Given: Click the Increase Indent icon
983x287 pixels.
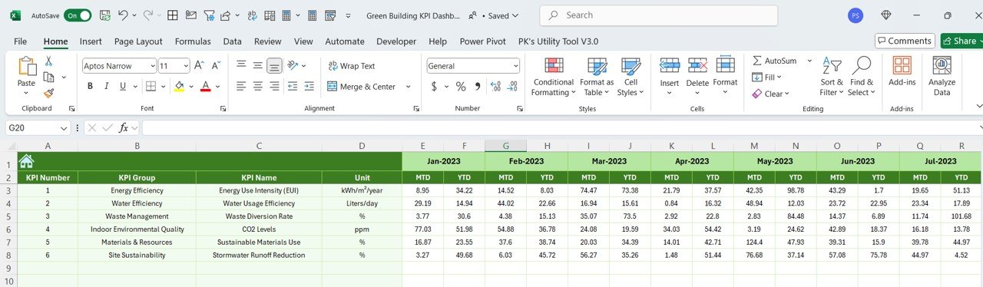Looking at the screenshot, I should tap(309, 86).
